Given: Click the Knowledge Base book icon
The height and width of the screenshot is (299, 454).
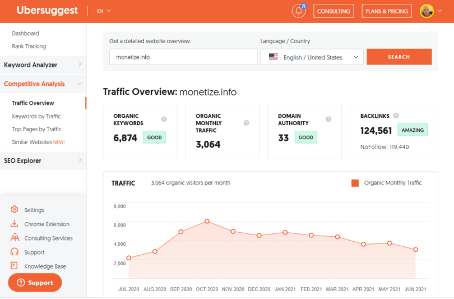Looking at the screenshot, I should [x=14, y=266].
